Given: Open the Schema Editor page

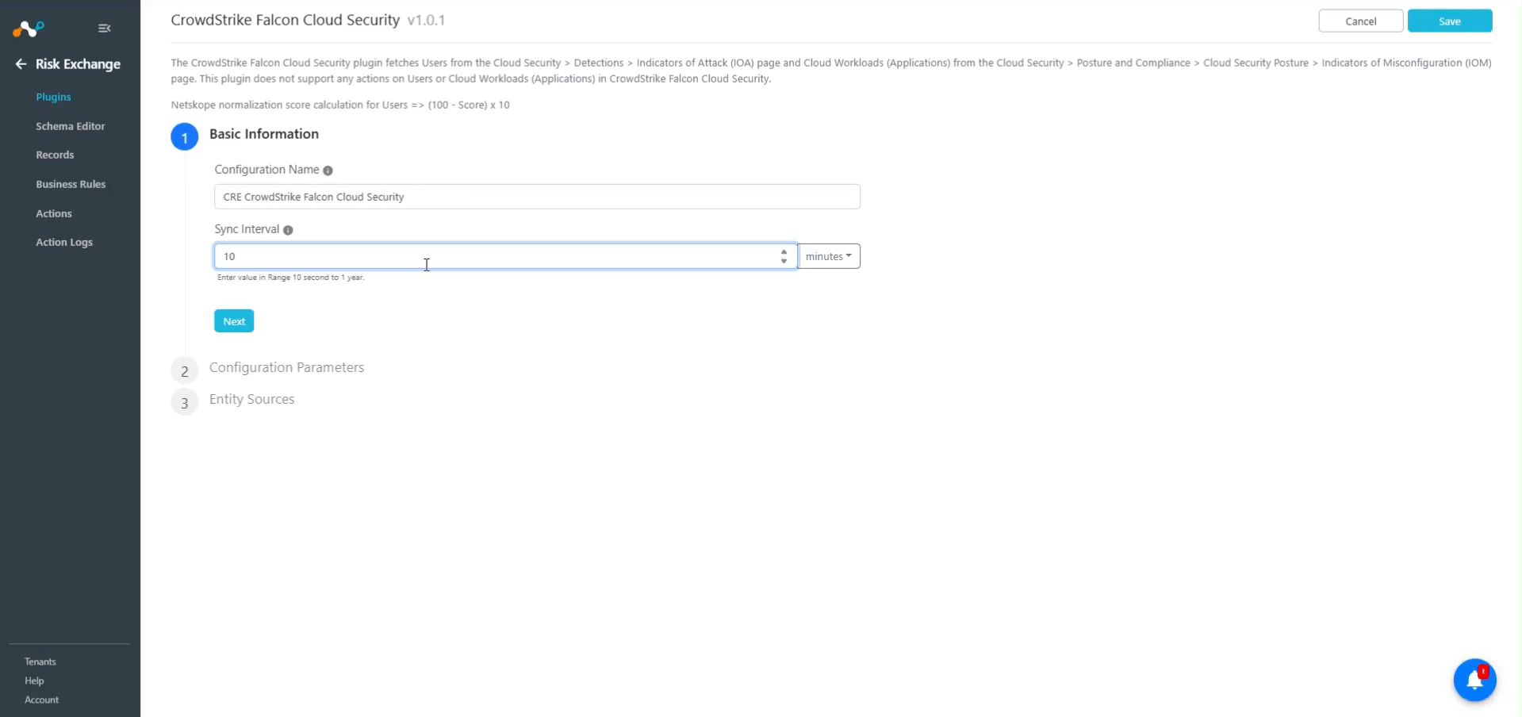Looking at the screenshot, I should pos(70,126).
